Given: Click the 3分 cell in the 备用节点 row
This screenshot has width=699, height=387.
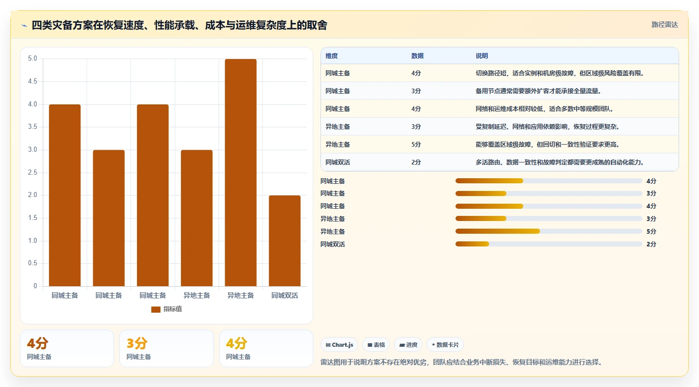Looking at the screenshot, I should (416, 91).
